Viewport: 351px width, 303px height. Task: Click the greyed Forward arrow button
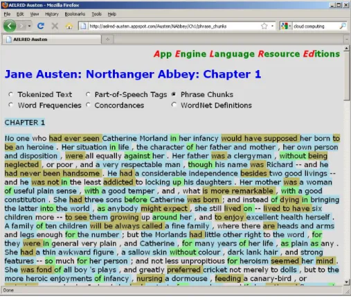(x=22, y=26)
